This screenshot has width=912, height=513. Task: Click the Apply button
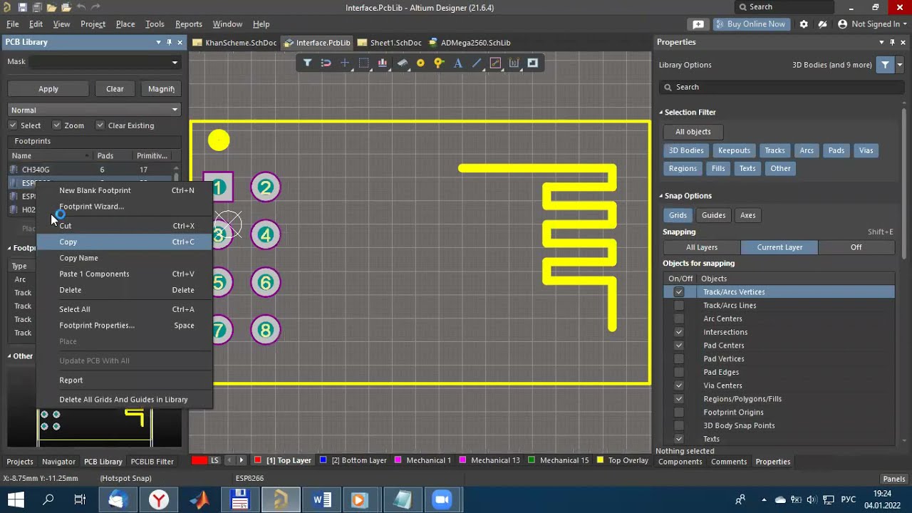point(48,89)
